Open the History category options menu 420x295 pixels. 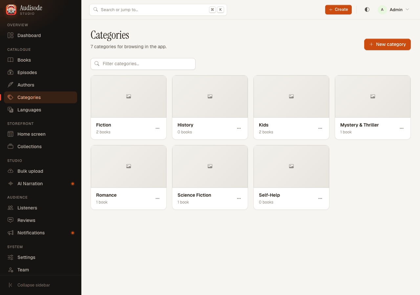click(239, 128)
